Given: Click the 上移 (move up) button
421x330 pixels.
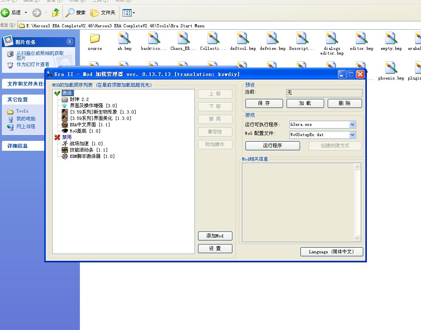Looking at the screenshot, I should pyautogui.click(x=215, y=94).
